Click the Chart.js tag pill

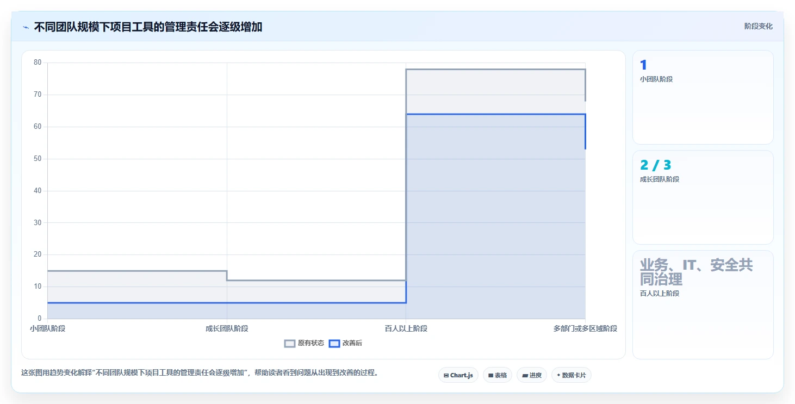point(458,375)
